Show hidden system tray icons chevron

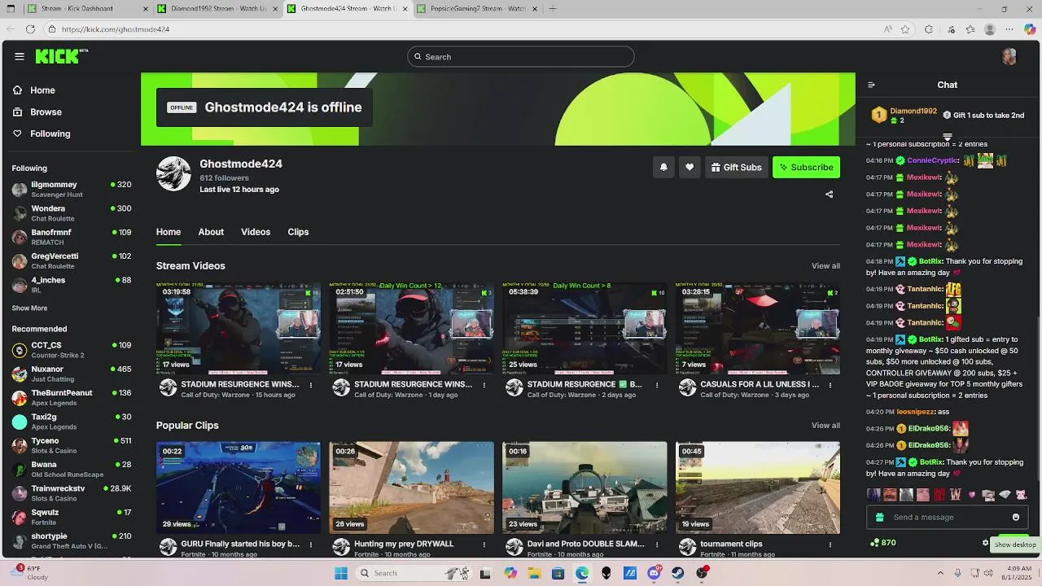(940, 573)
